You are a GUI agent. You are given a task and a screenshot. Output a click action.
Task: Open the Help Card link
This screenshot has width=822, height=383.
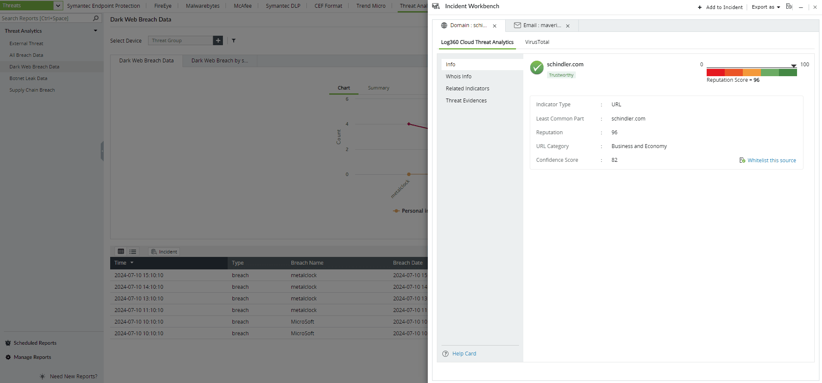[464, 354]
